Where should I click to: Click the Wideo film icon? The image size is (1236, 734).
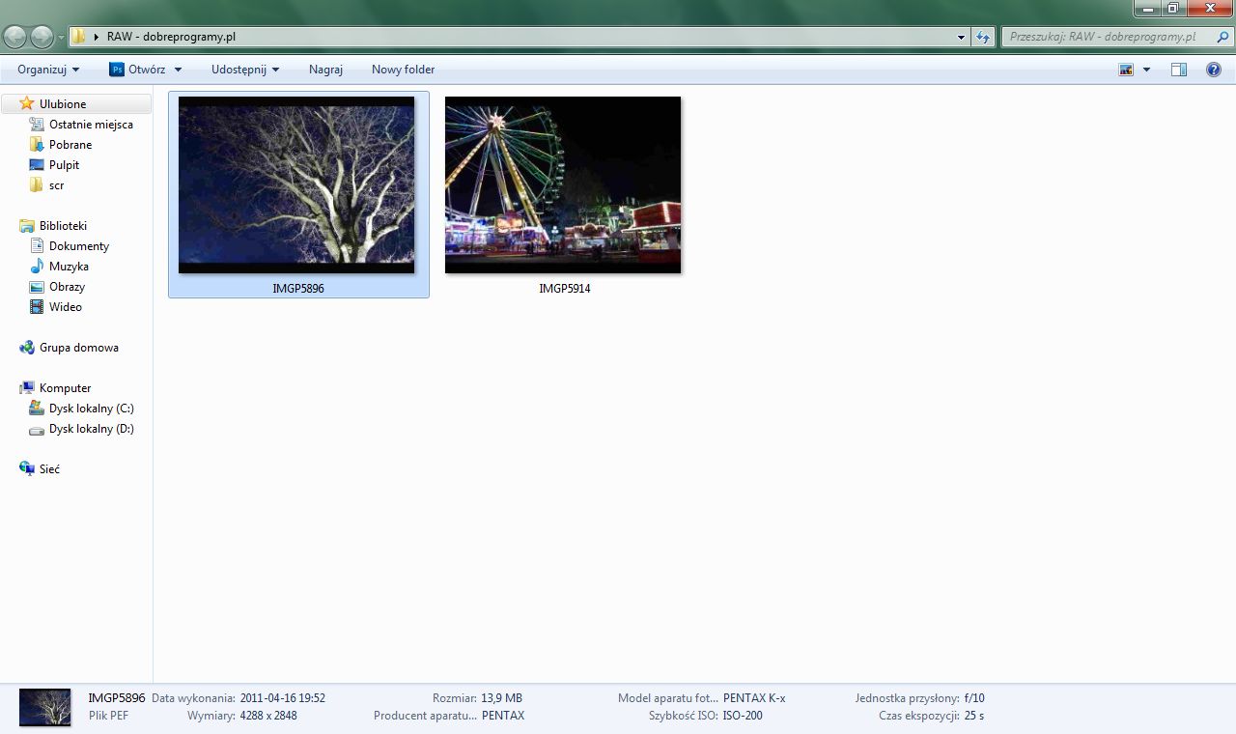pos(37,306)
